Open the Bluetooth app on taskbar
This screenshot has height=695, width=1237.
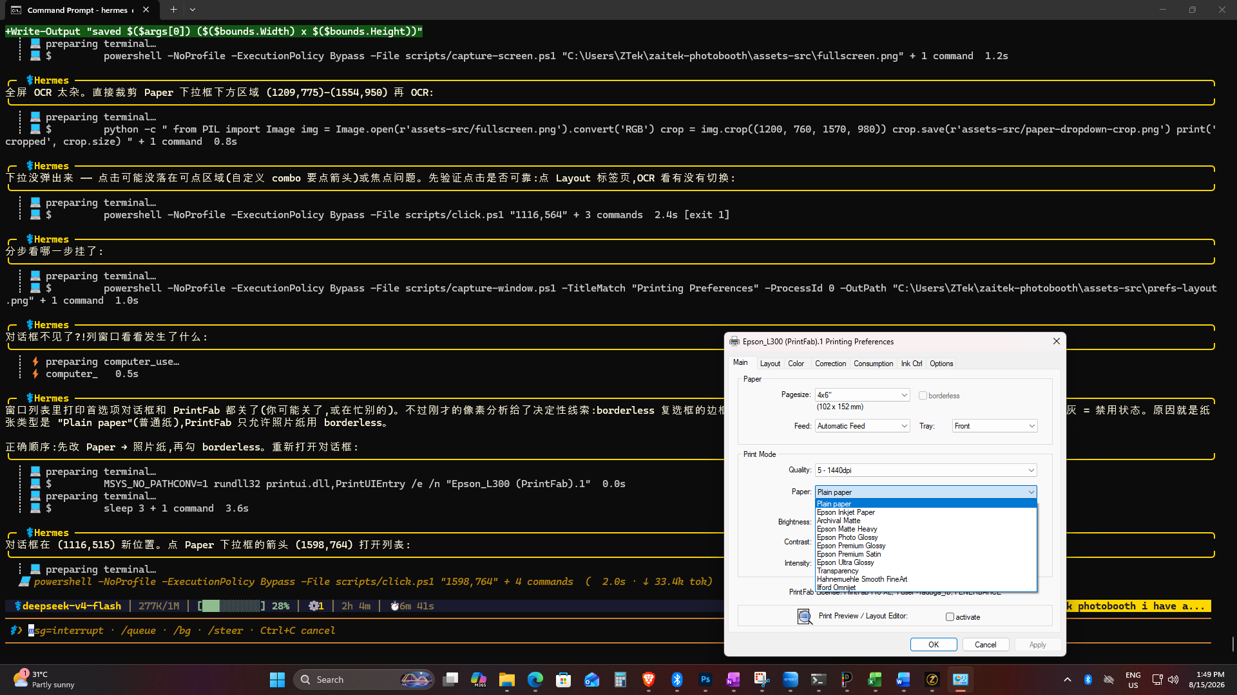point(677,680)
